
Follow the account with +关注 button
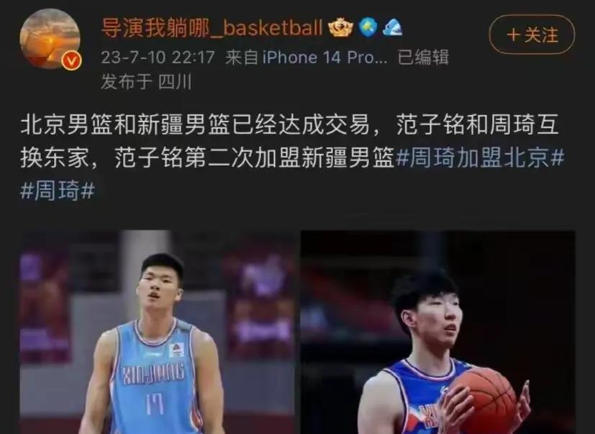532,35
